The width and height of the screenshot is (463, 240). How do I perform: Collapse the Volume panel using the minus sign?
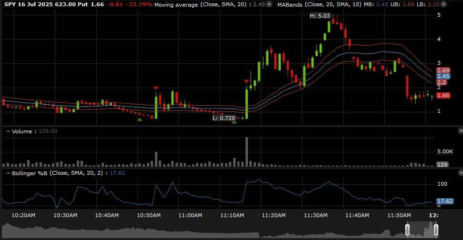point(8,131)
